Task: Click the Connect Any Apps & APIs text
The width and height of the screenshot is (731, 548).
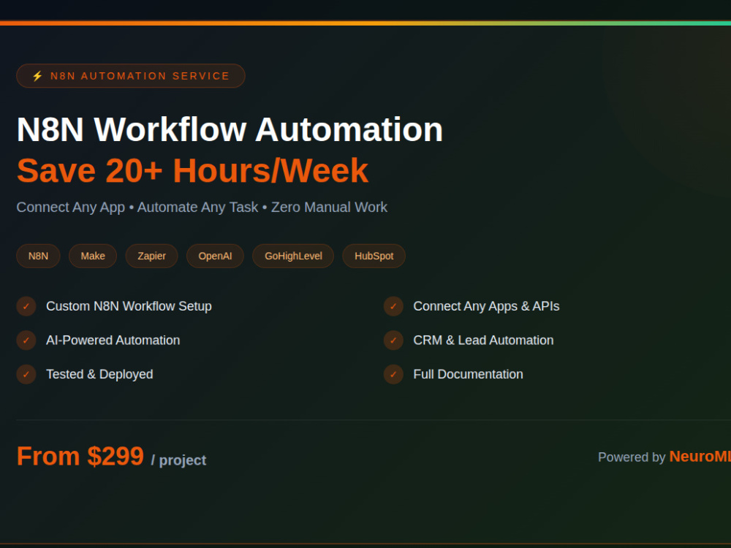Action: 486,306
